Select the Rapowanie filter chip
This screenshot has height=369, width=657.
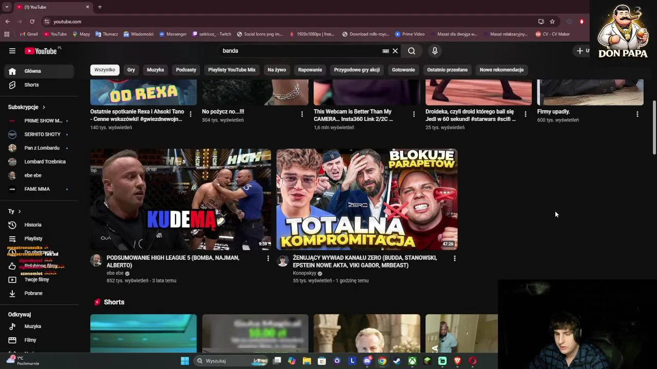[x=310, y=70]
